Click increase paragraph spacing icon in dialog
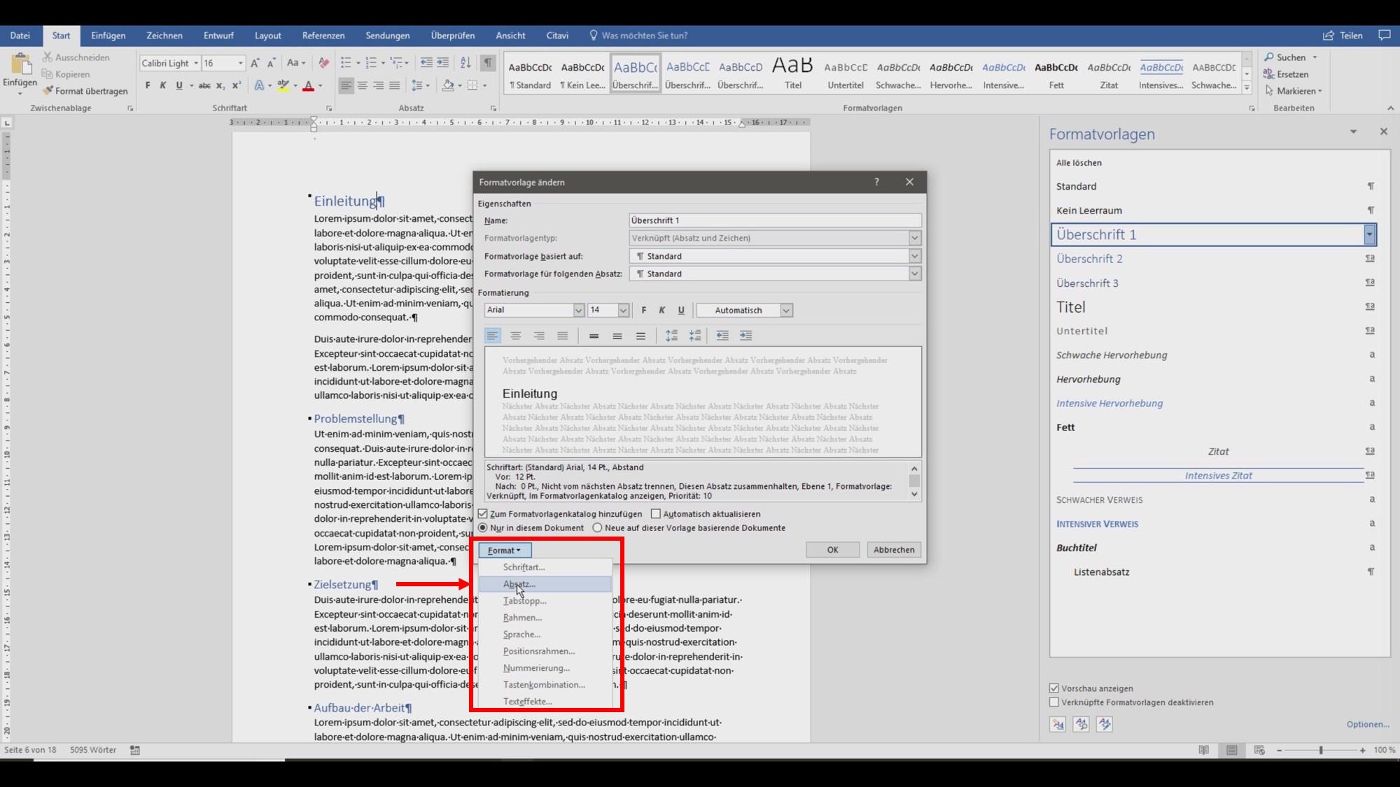Viewport: 1400px width, 787px height. (x=672, y=336)
